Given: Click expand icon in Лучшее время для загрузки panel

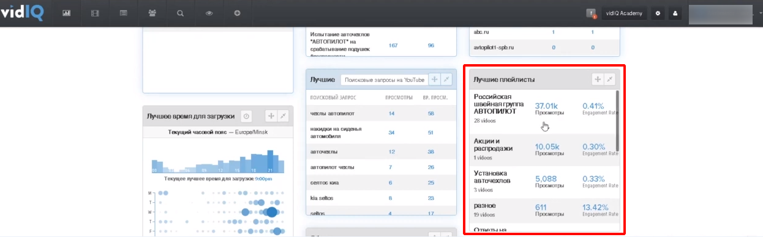Looking at the screenshot, I should (x=284, y=116).
